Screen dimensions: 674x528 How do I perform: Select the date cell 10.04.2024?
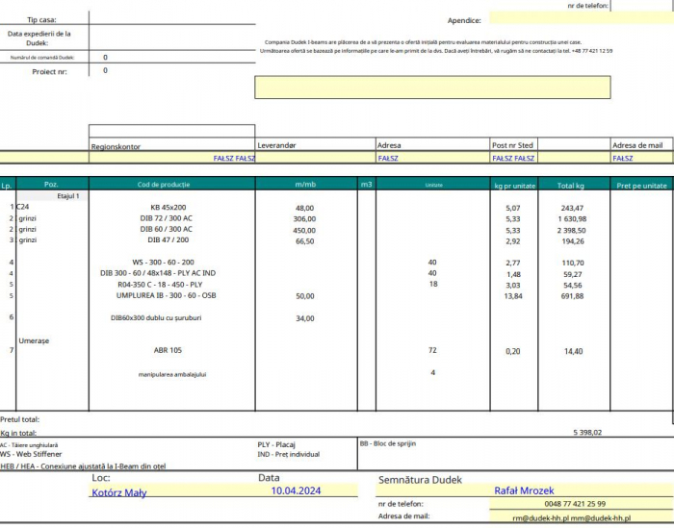click(296, 490)
